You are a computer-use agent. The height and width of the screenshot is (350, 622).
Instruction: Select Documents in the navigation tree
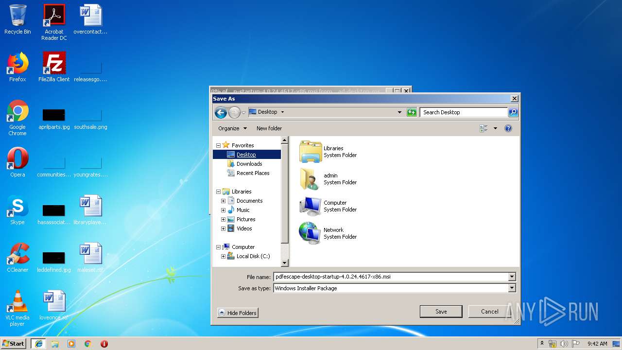click(x=249, y=201)
